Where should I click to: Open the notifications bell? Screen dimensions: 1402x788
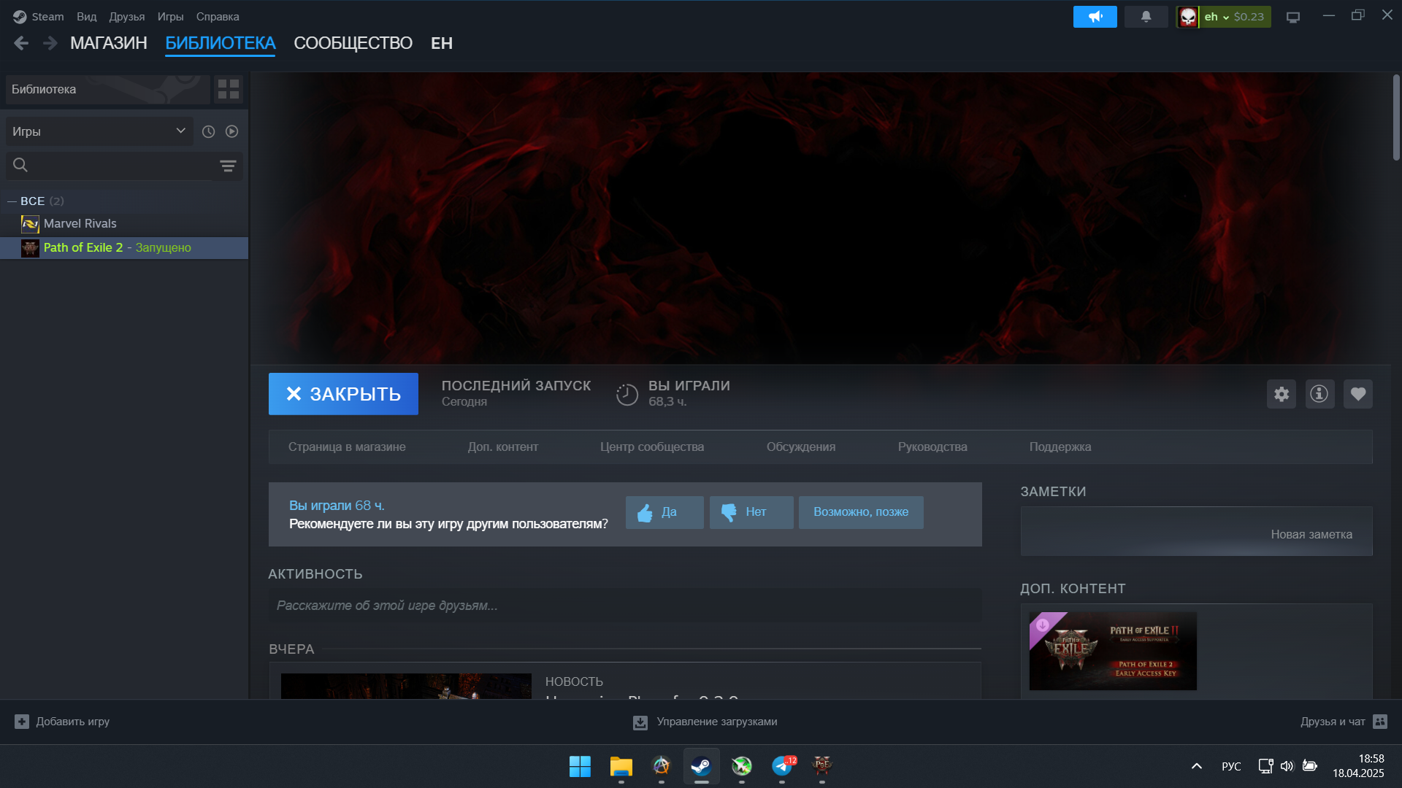(x=1146, y=17)
